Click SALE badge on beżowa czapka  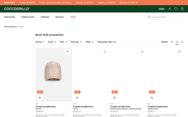coord(40,92)
